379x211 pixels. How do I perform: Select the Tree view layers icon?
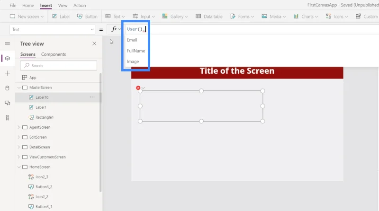(8, 58)
